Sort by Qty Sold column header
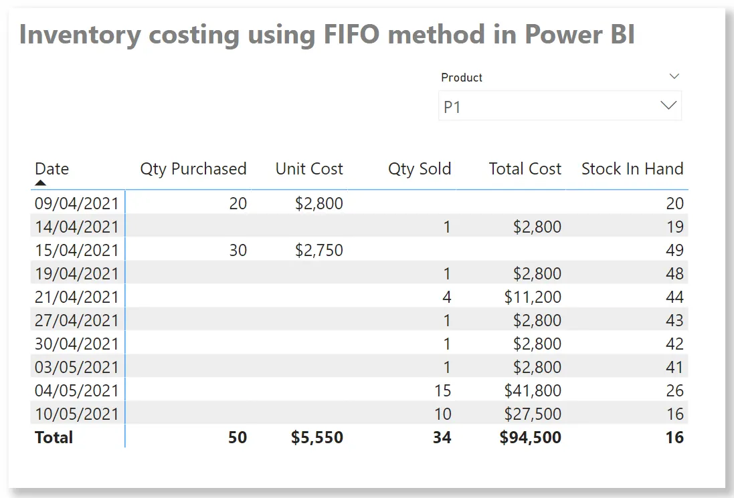734x498 pixels. coord(420,169)
